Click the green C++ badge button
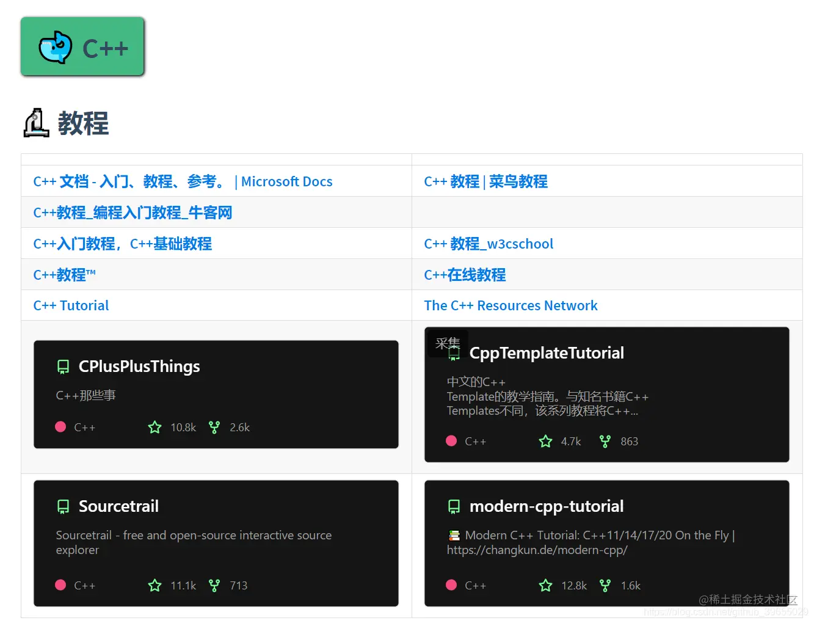The width and height of the screenshot is (814, 623). tap(82, 47)
